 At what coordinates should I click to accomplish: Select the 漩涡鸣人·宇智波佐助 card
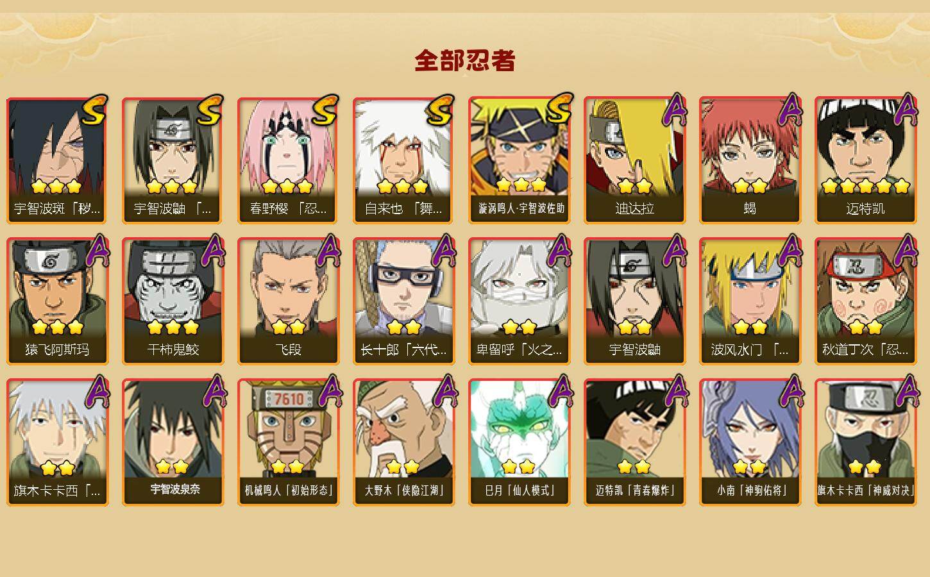tap(520, 160)
